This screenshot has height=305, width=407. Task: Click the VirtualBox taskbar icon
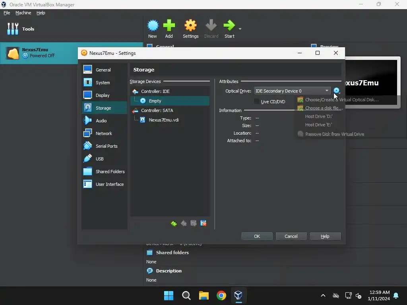238,295
